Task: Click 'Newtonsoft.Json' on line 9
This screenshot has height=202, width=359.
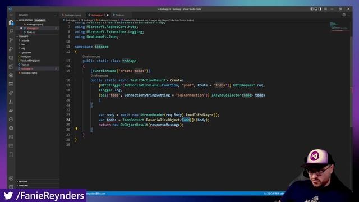Action: [x=102, y=37]
